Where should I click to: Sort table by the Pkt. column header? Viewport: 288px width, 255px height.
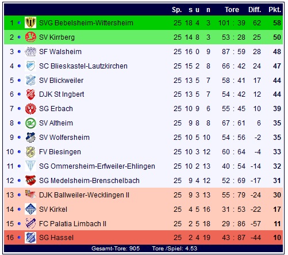[275, 10]
